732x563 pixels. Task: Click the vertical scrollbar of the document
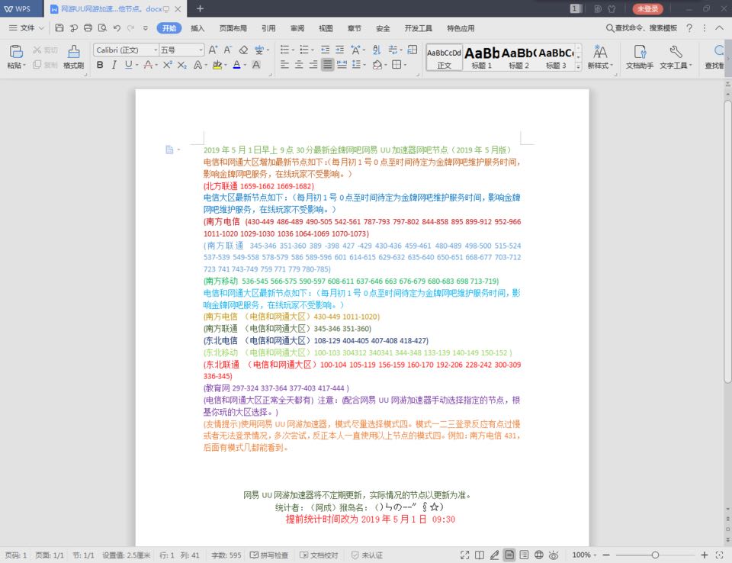click(x=727, y=241)
